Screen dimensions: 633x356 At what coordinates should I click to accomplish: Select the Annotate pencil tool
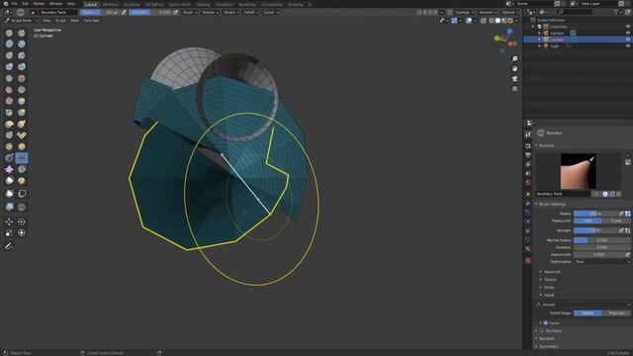9,246
